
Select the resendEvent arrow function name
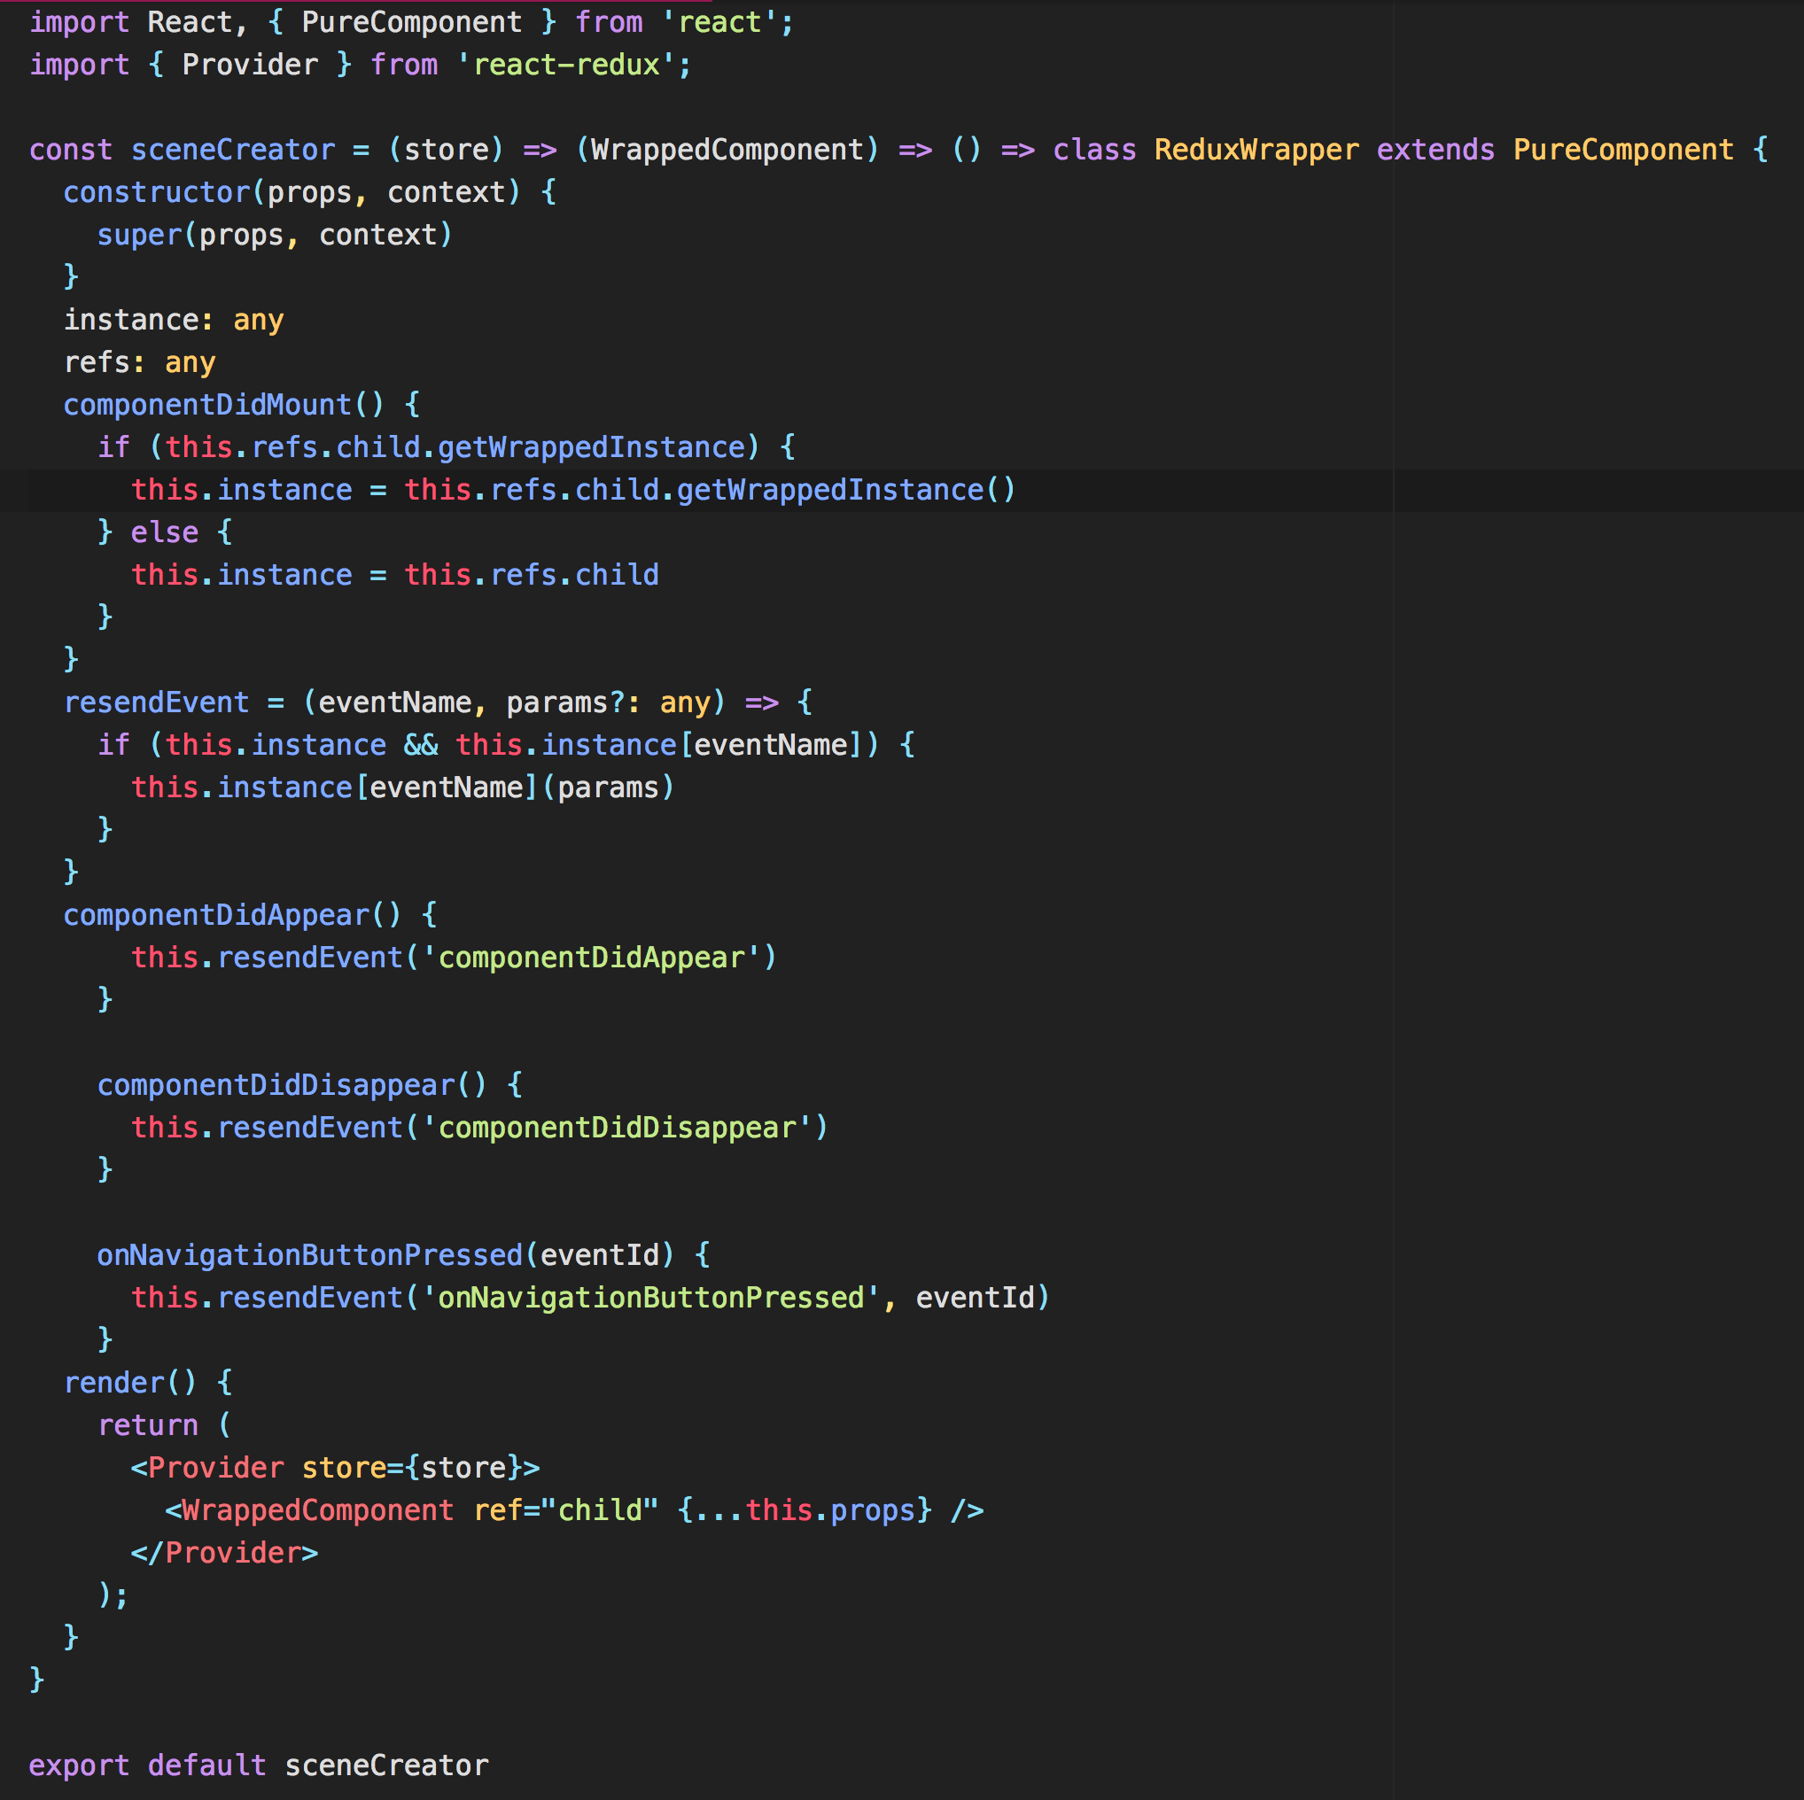coord(157,702)
